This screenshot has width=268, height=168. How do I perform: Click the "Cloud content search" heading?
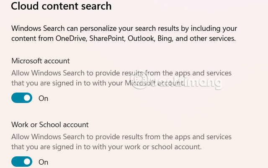click(62, 6)
